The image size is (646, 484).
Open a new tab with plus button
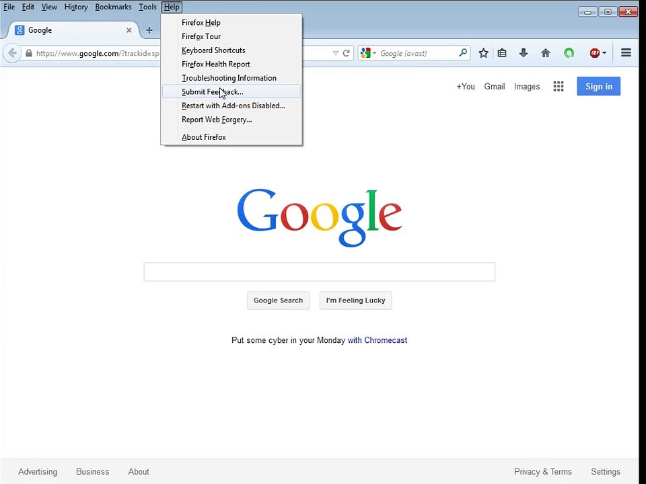pos(149,30)
